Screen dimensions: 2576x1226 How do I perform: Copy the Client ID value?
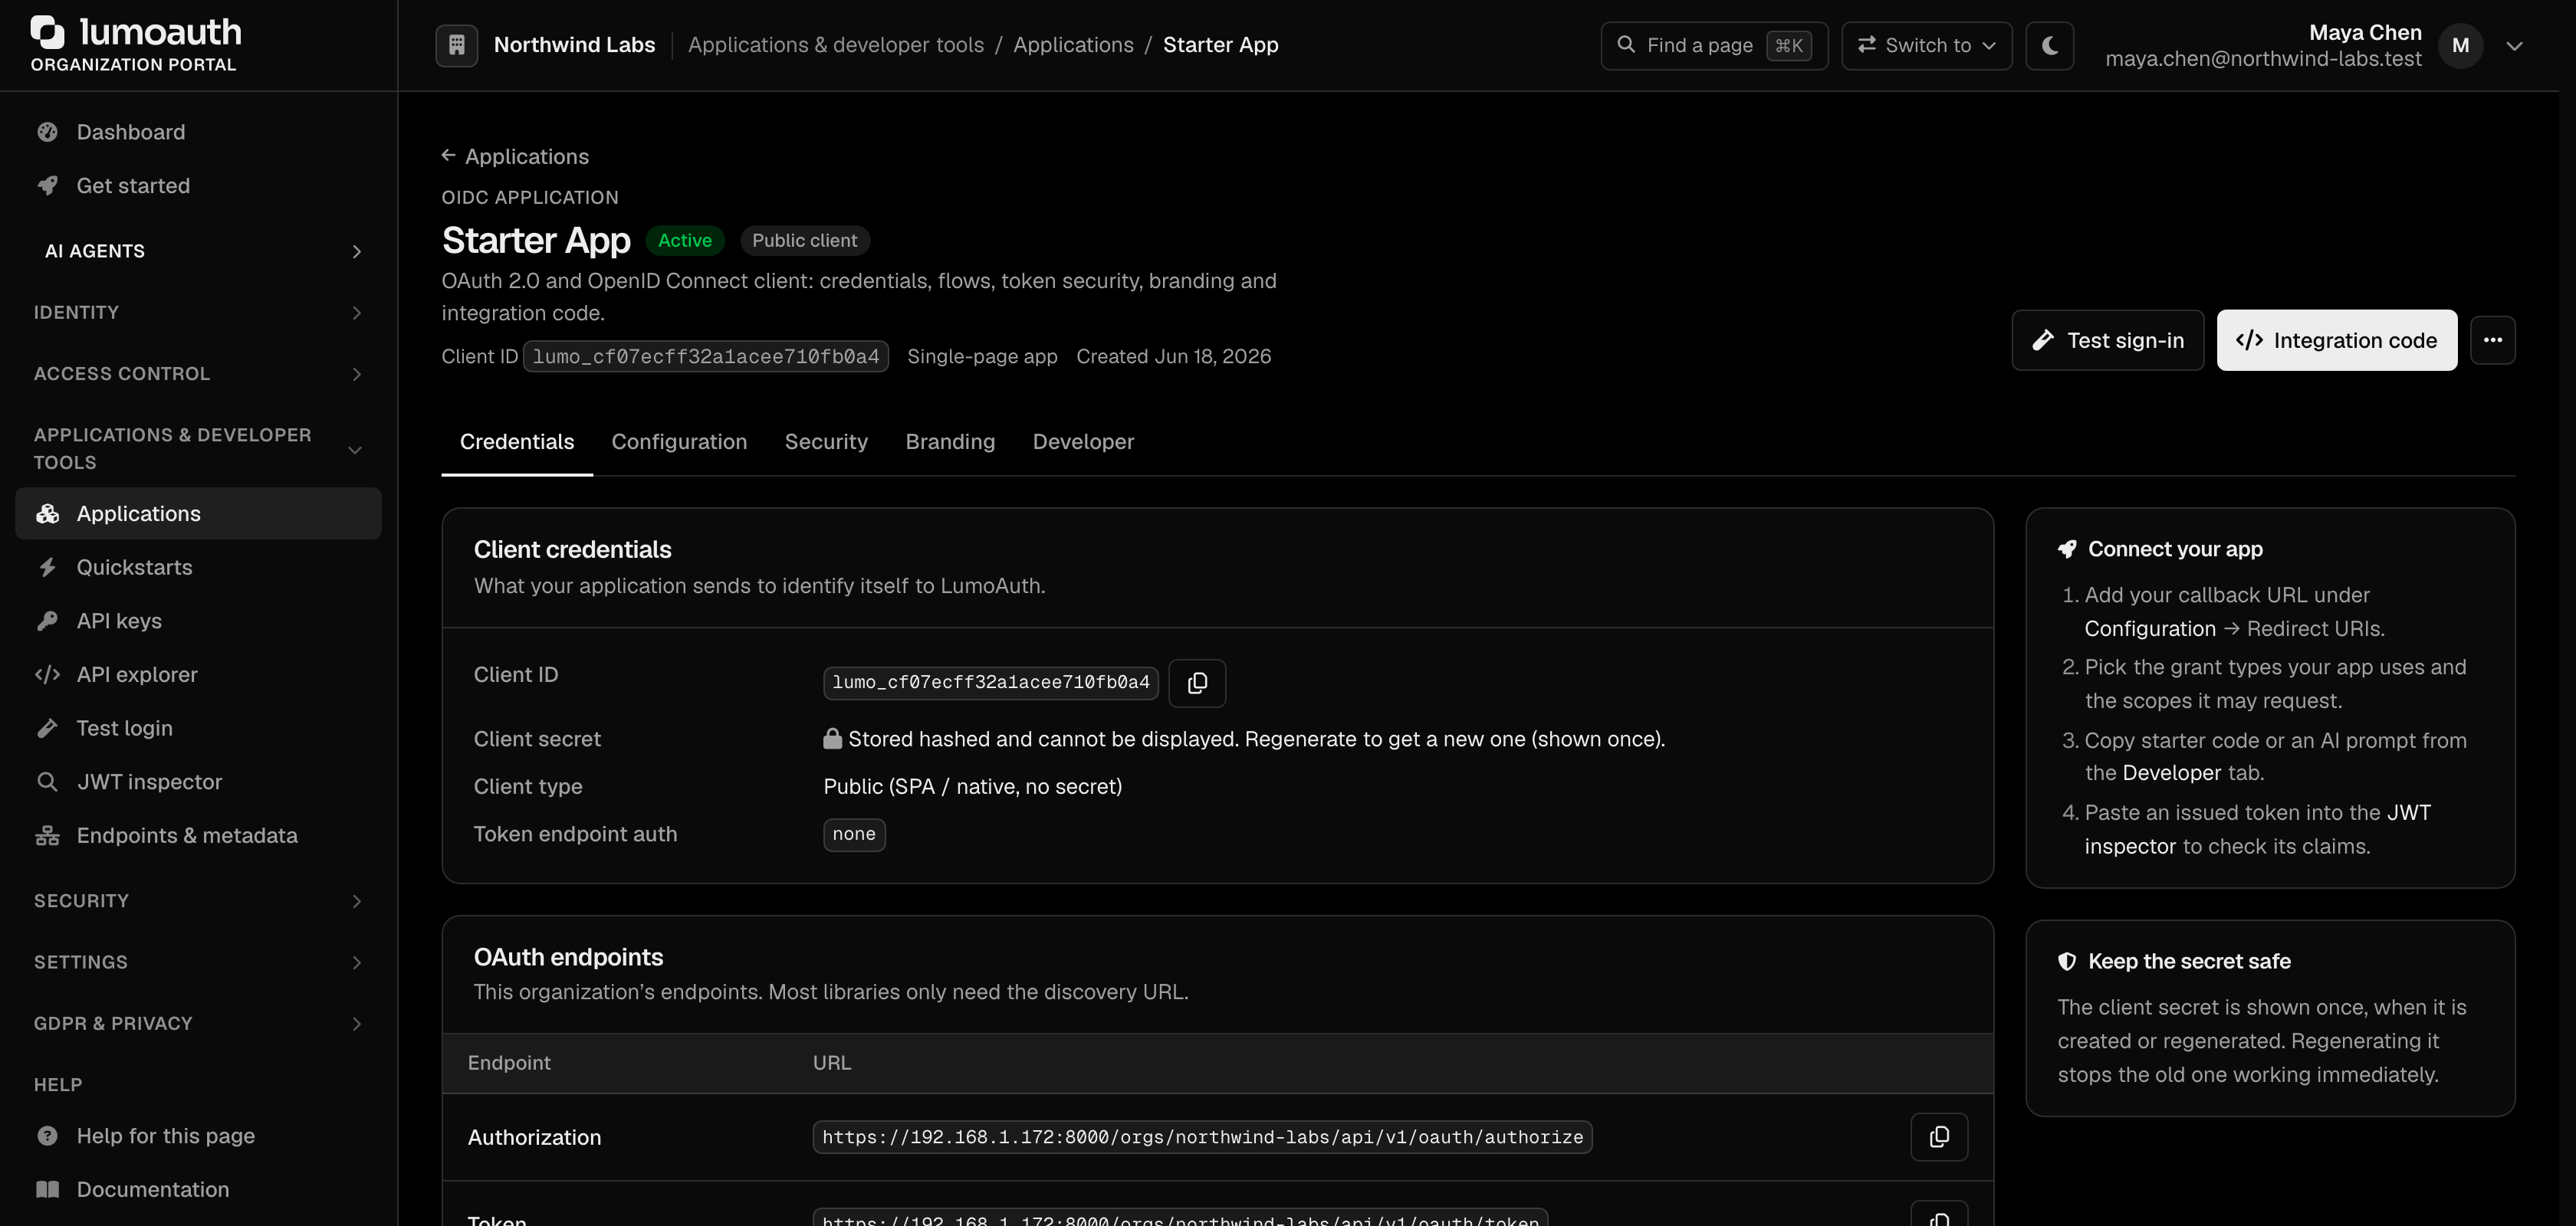tap(1197, 683)
